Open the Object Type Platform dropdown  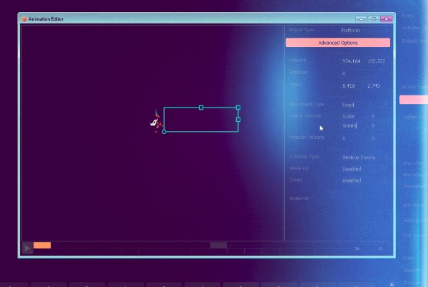350,31
